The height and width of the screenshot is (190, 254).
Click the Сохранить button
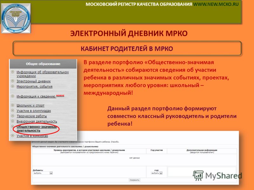click(x=134, y=180)
